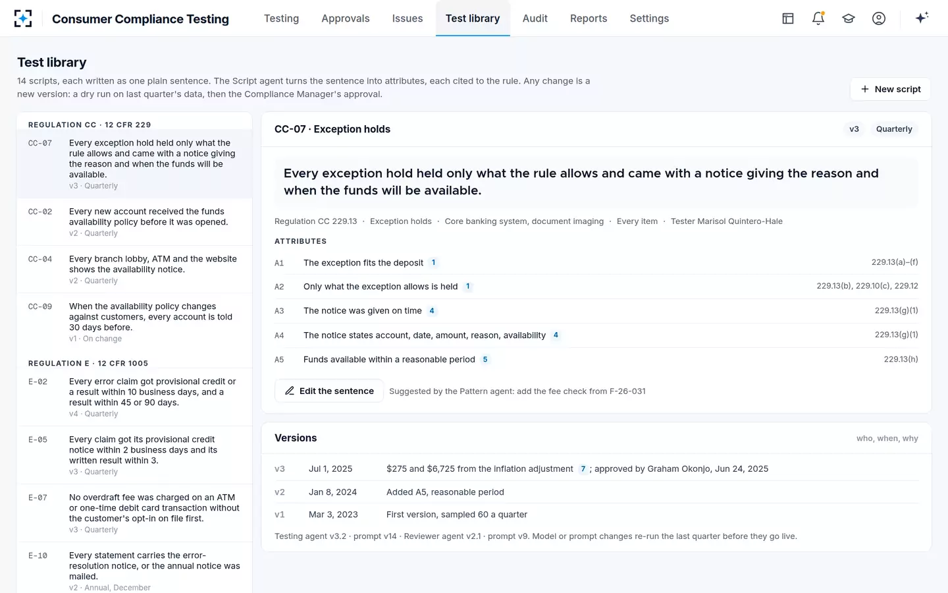Select script E-05 provisional credit notice

[x=134, y=455]
